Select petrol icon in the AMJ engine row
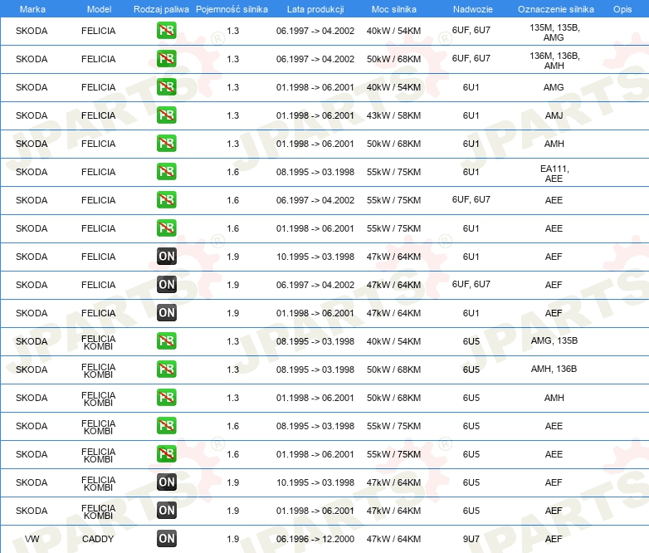This screenshot has height=553, width=649. 166,115
